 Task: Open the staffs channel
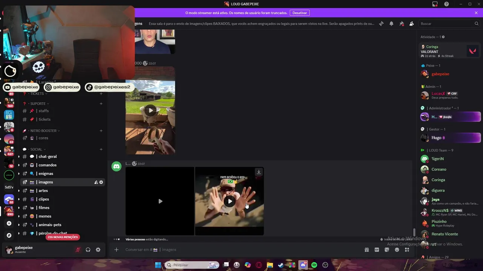click(62, 111)
